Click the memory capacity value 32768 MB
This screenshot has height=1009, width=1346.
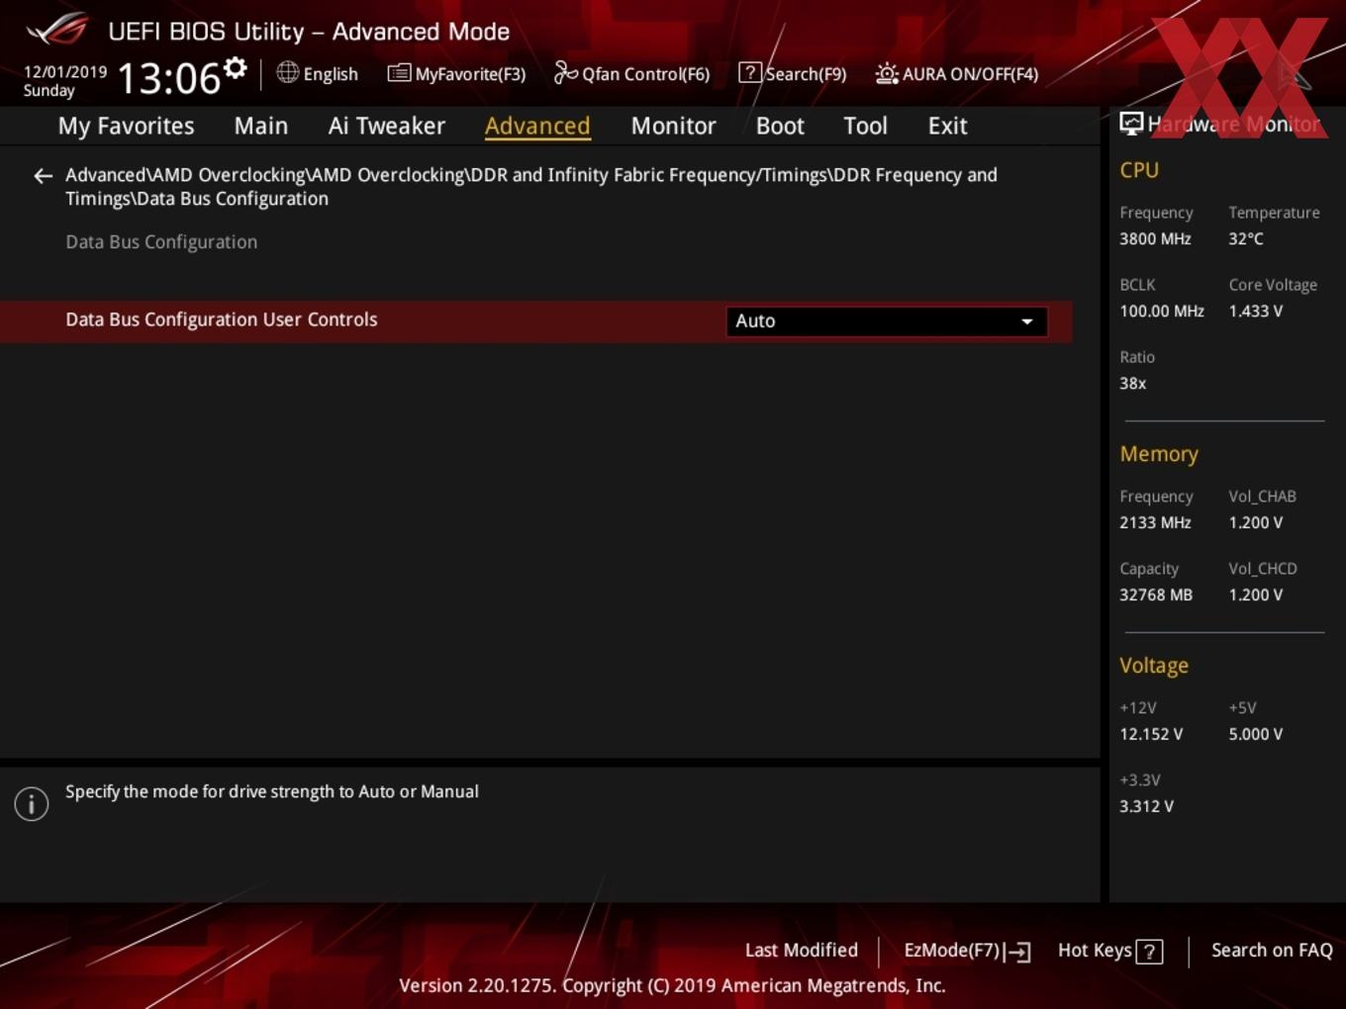pos(1156,595)
